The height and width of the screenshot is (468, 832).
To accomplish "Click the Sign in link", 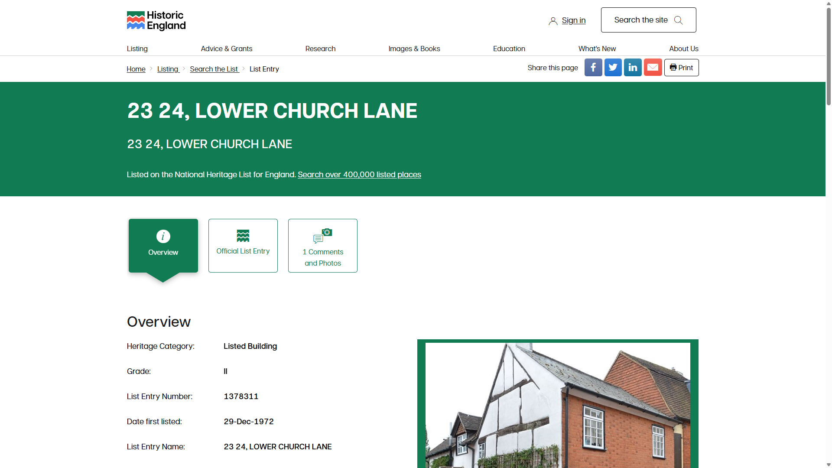I will (574, 20).
